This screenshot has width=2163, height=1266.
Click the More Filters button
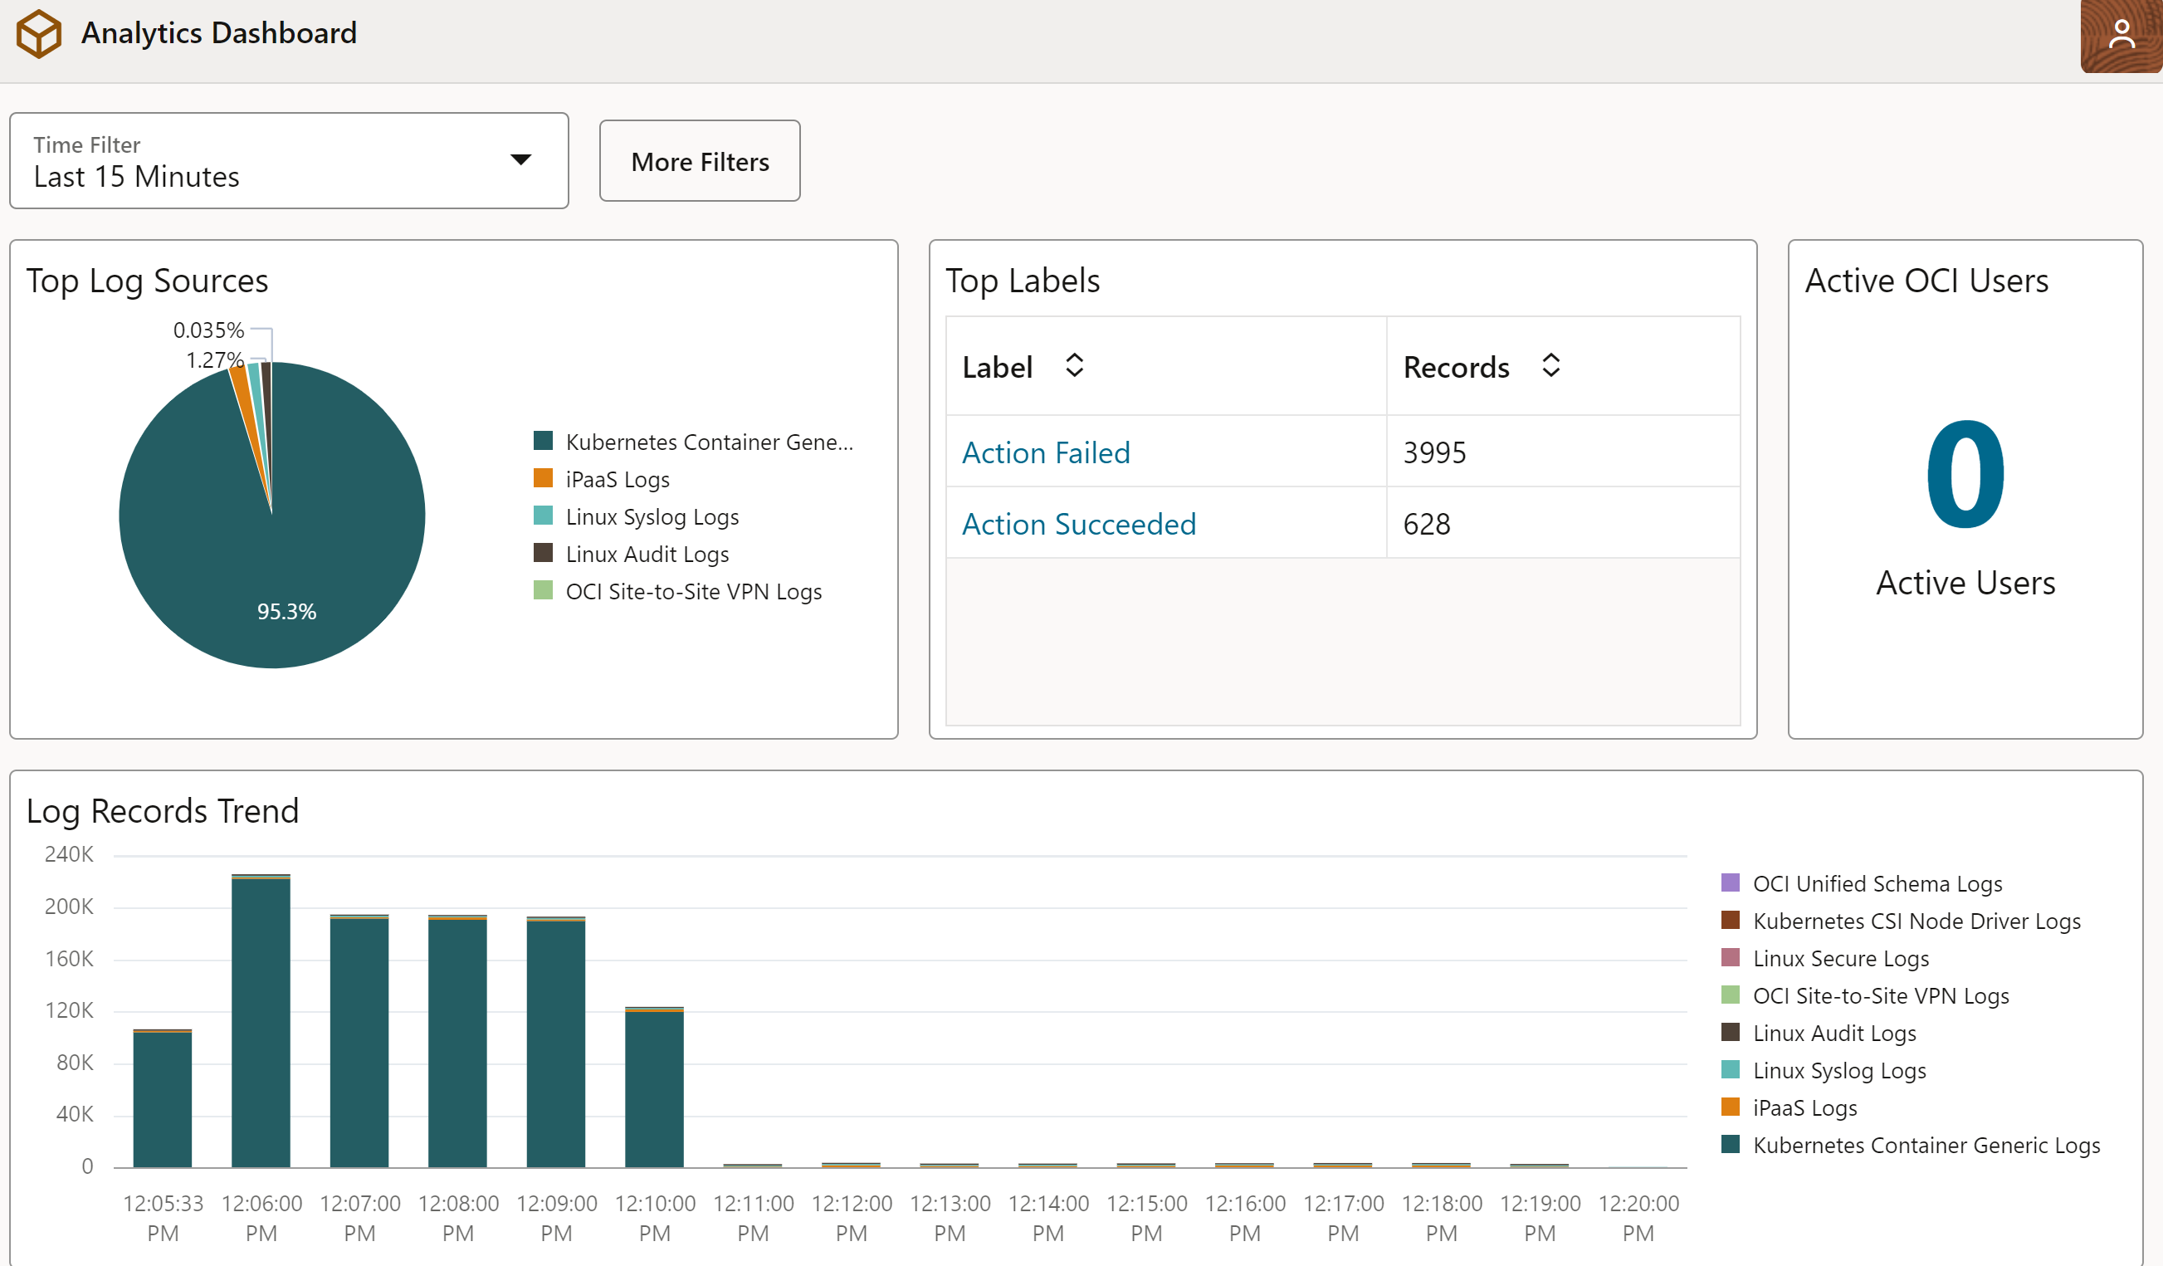tap(699, 161)
